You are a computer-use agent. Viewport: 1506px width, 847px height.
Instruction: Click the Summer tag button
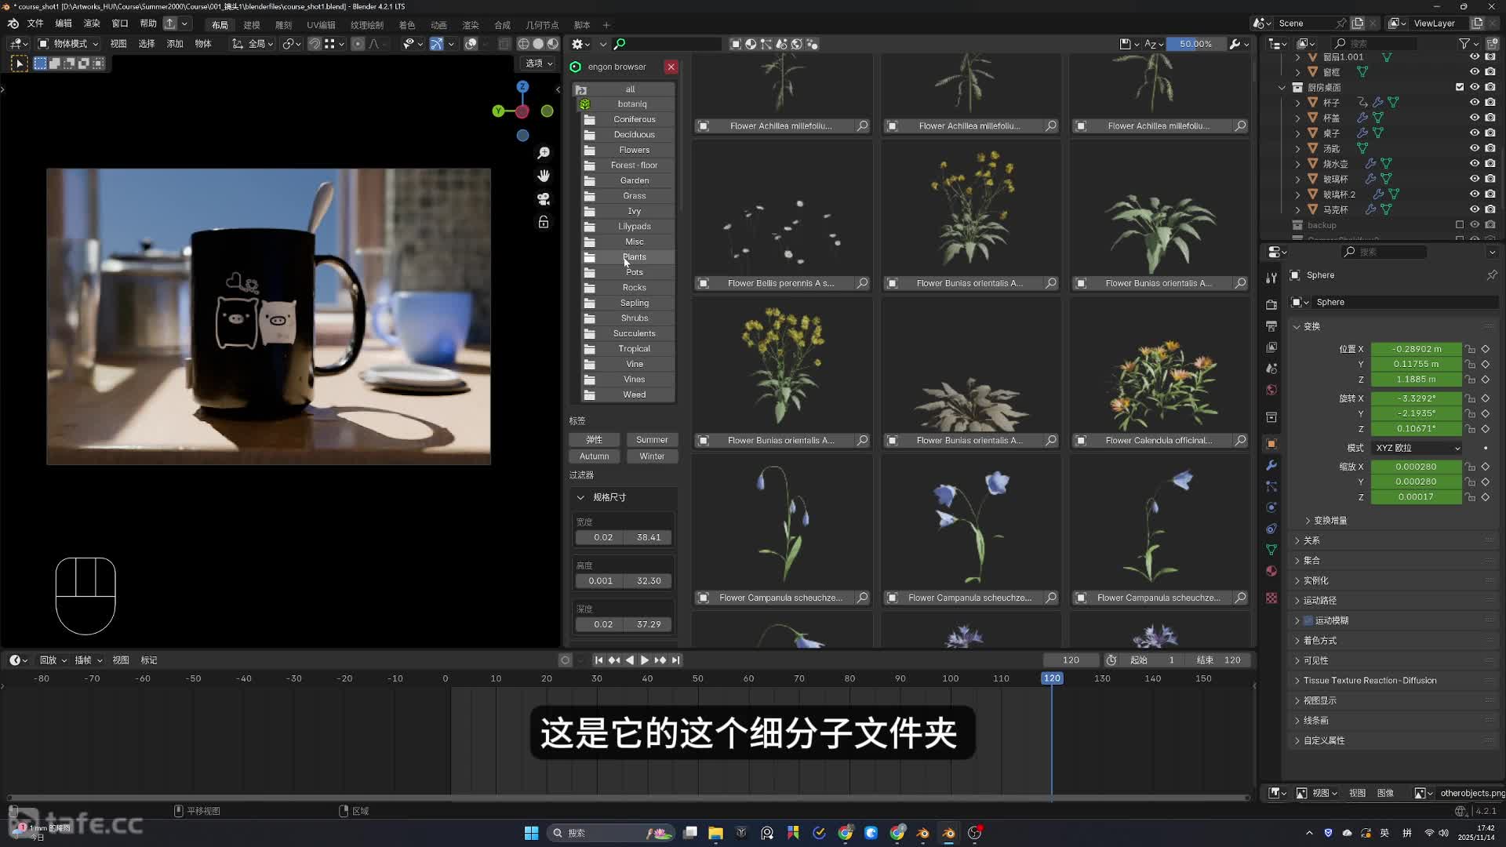(651, 440)
